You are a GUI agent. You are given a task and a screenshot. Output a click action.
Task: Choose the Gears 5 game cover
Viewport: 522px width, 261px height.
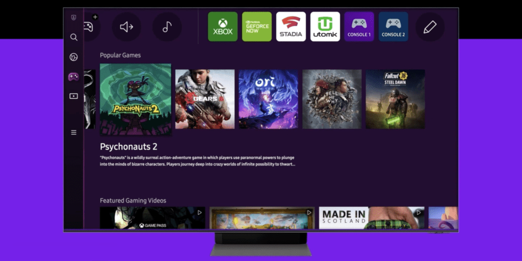[x=205, y=99]
